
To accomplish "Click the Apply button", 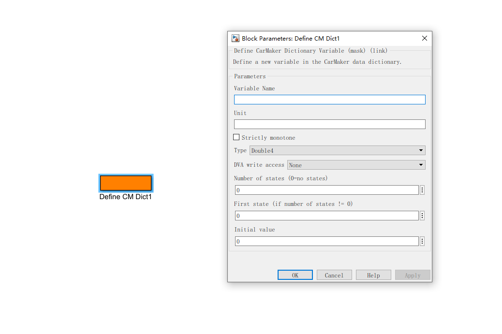I will (413, 275).
